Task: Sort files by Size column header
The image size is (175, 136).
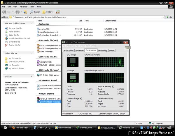Action: [75, 21]
